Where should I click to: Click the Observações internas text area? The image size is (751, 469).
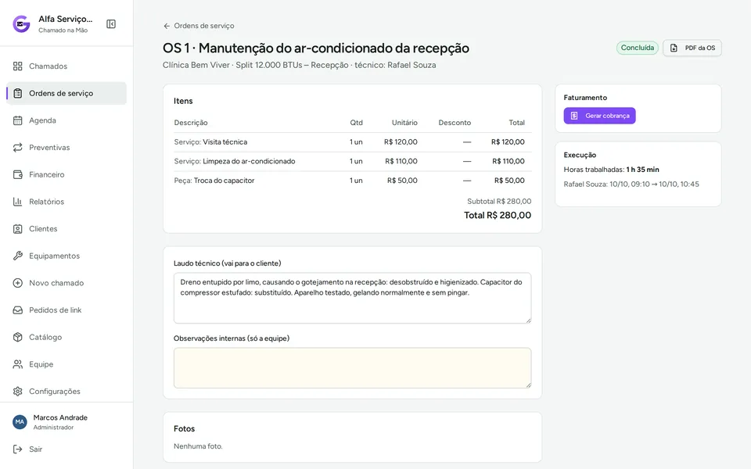click(x=353, y=367)
